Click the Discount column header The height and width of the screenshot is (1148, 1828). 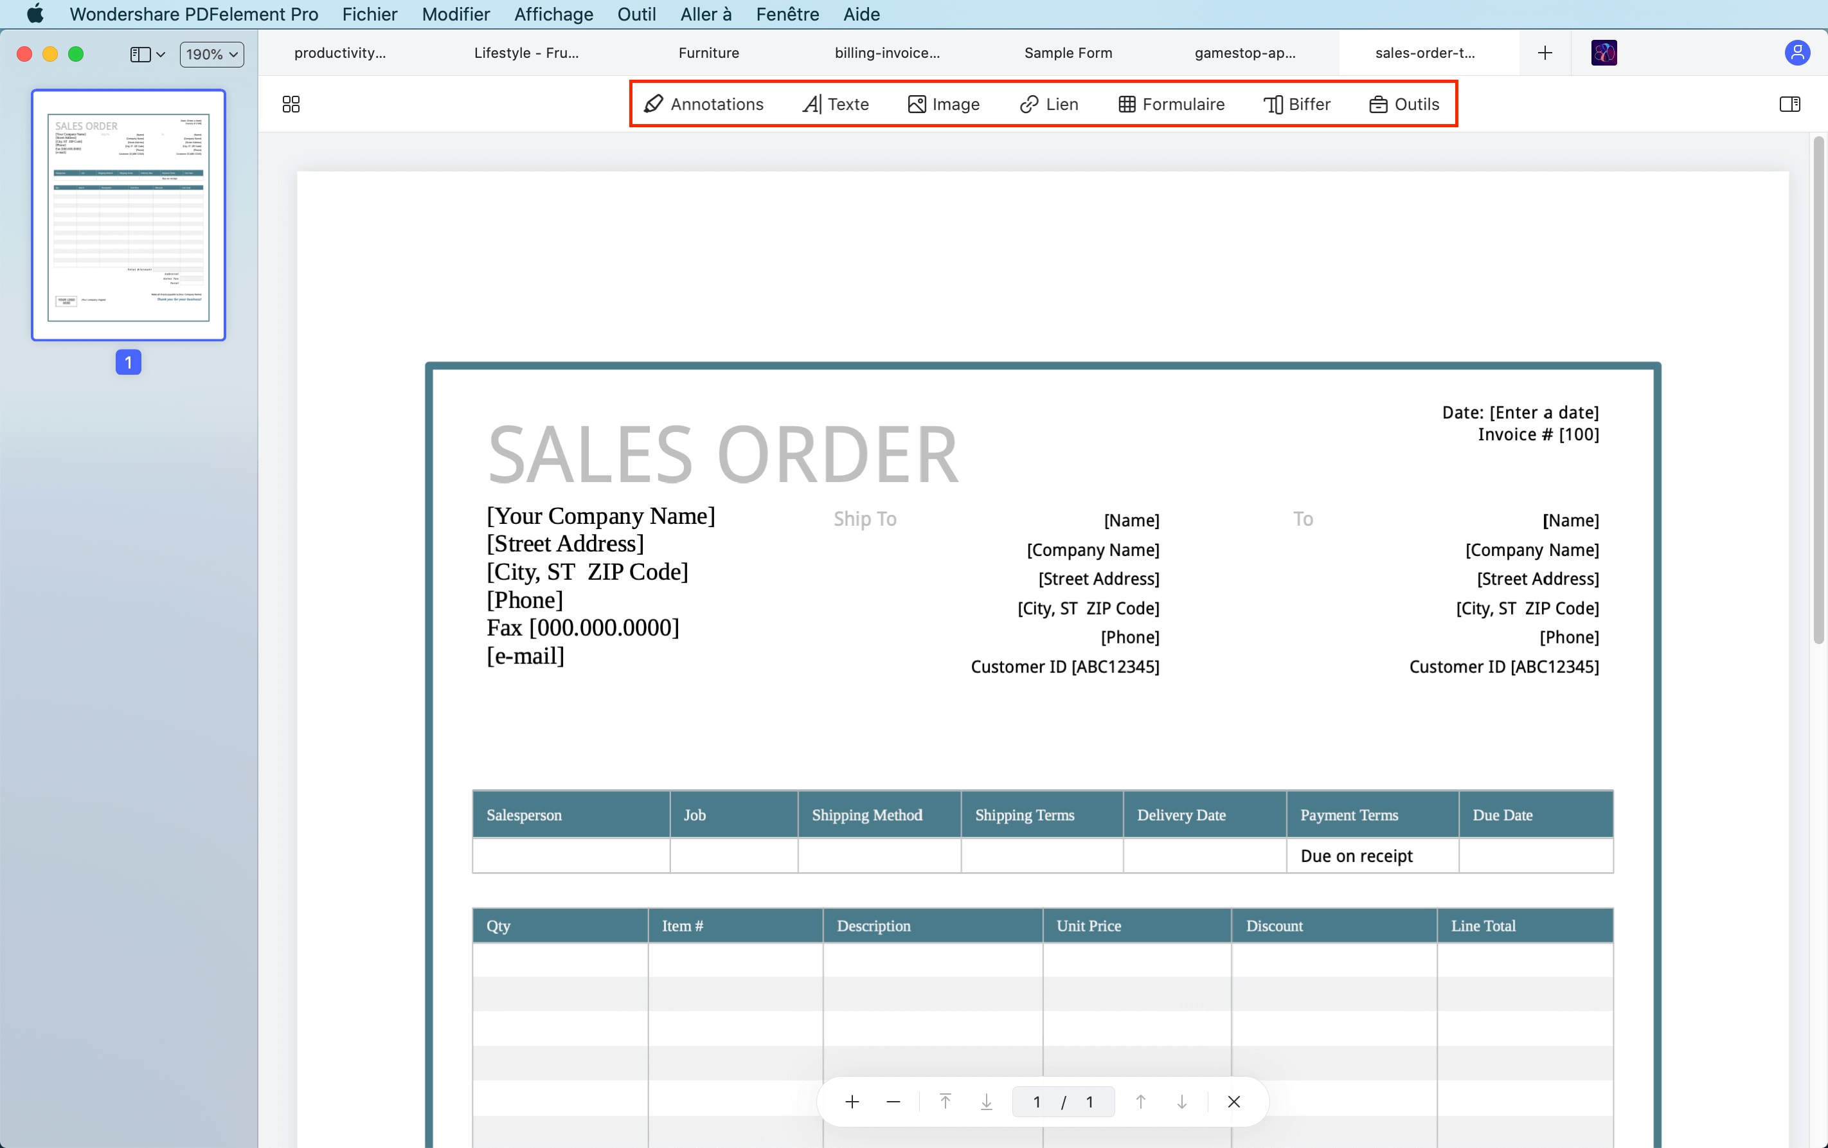1334,926
